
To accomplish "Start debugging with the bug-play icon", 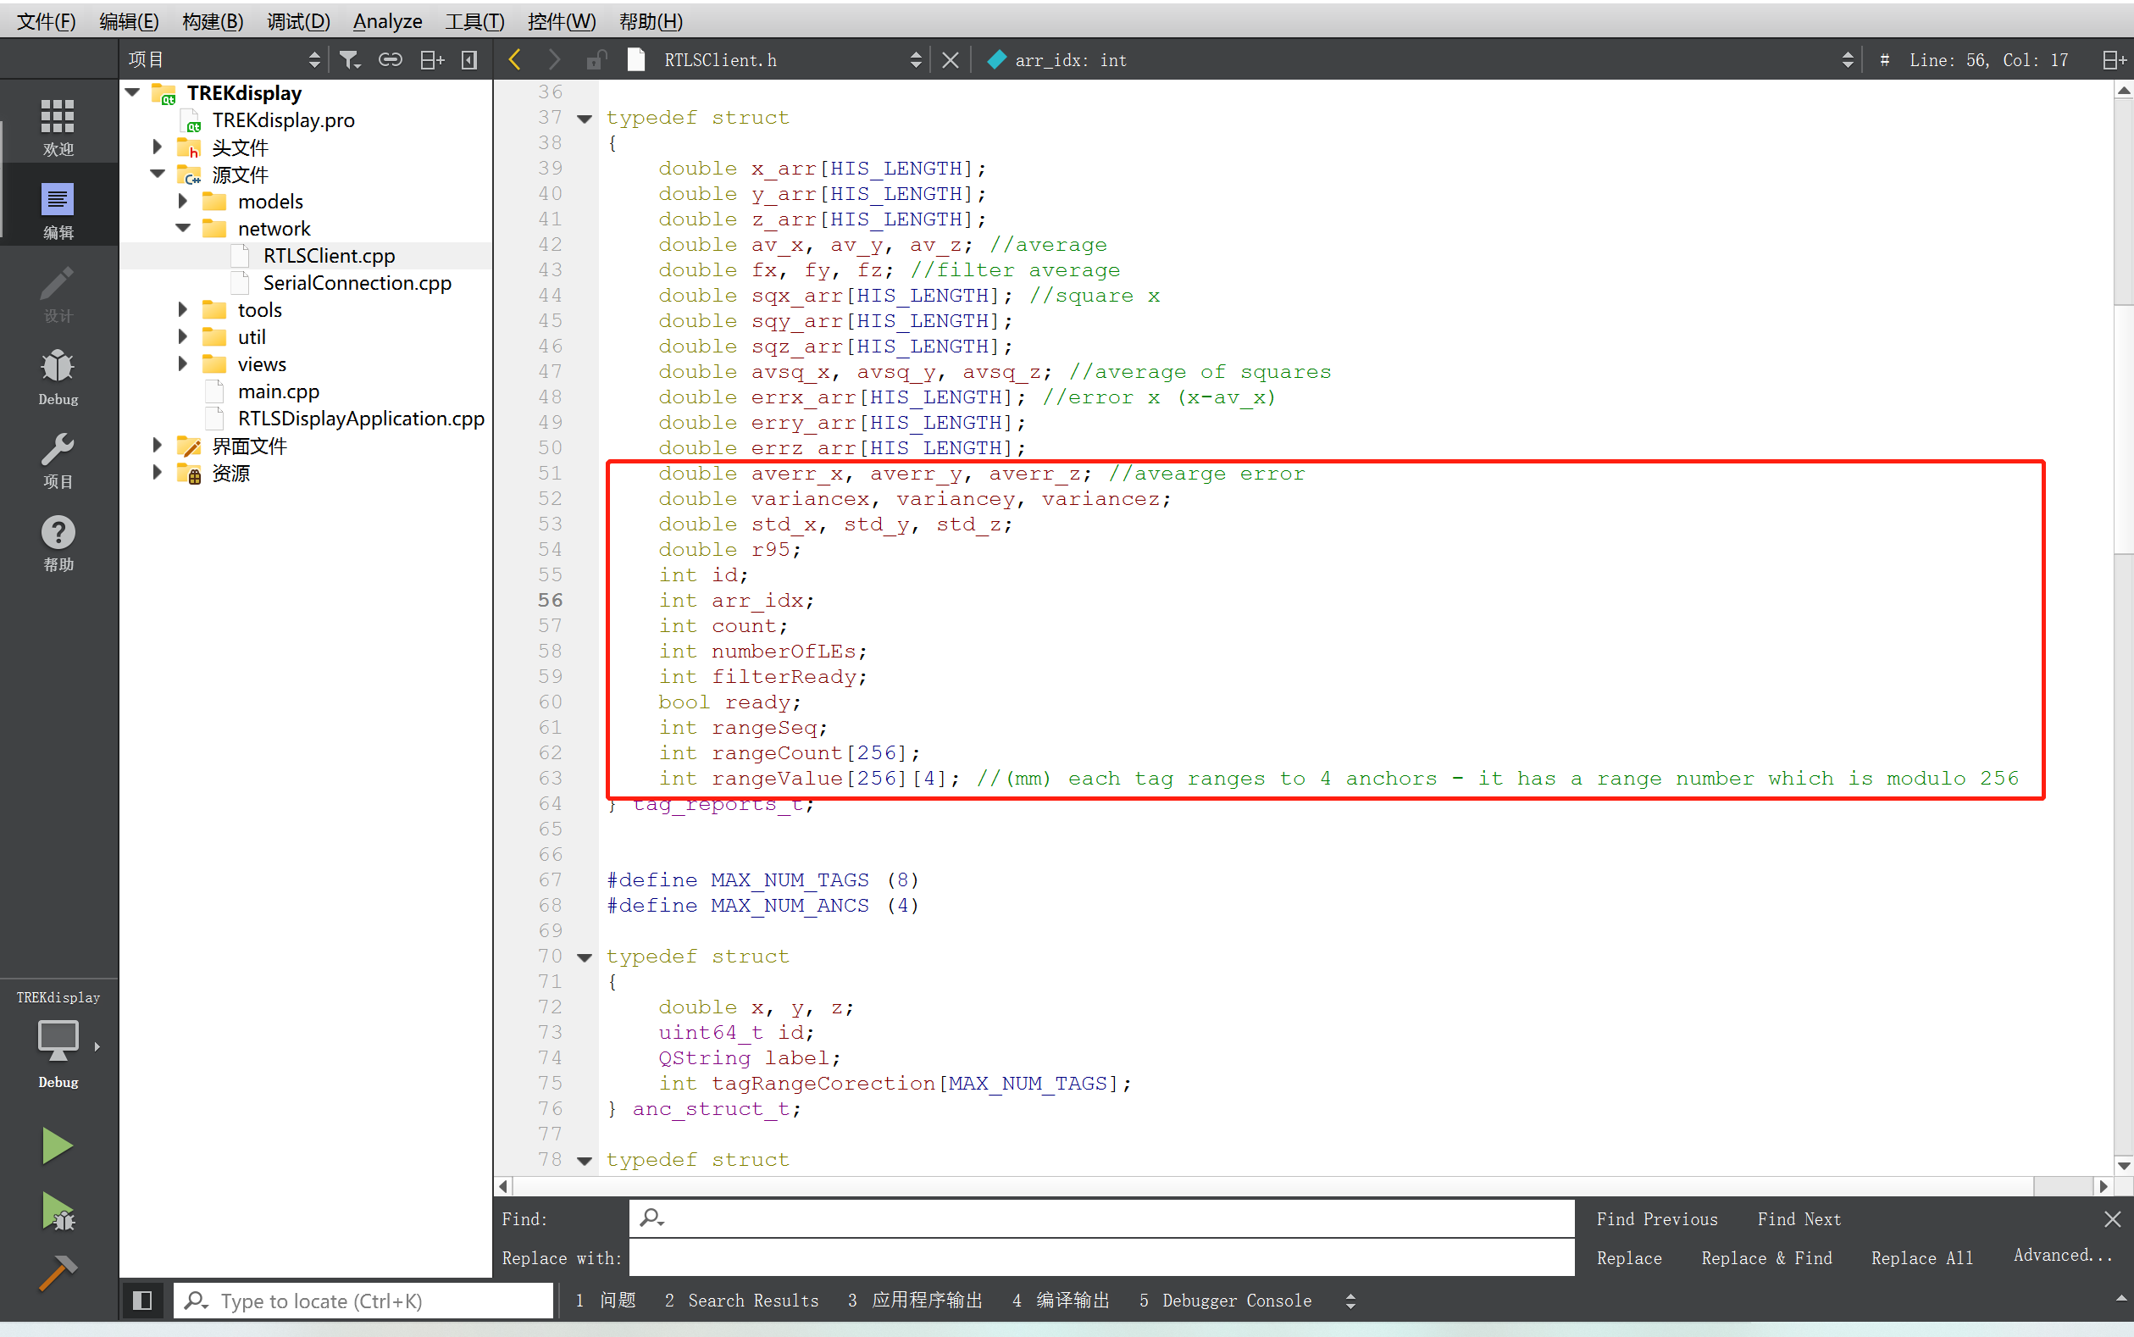I will tap(58, 1212).
